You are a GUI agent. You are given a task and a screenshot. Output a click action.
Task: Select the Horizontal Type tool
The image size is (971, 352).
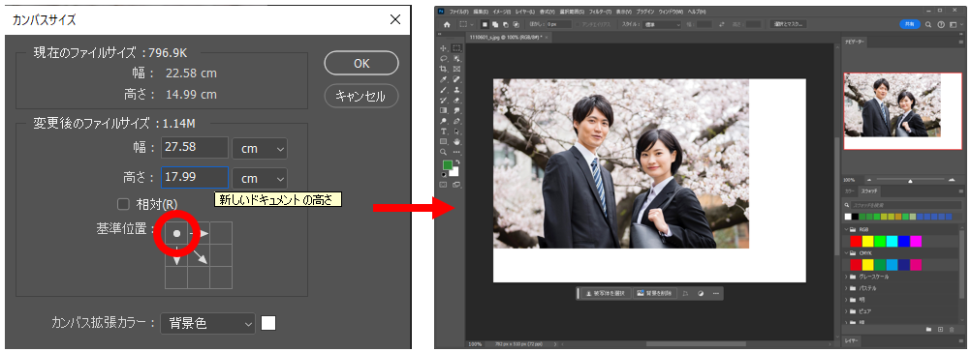(x=443, y=132)
